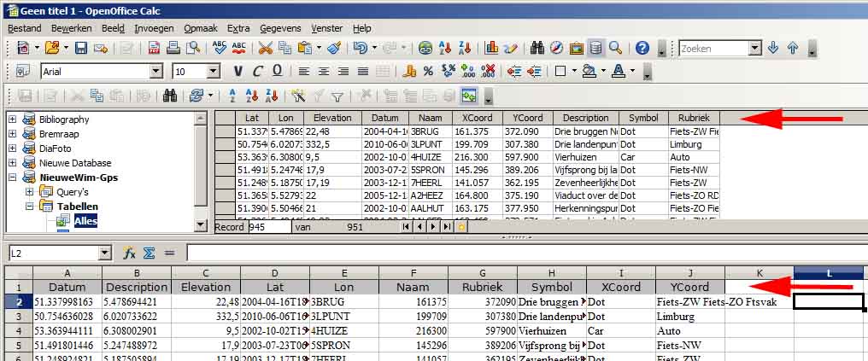Open the Bewerken menu
Viewport: 868px width, 361px height.
click(x=72, y=28)
